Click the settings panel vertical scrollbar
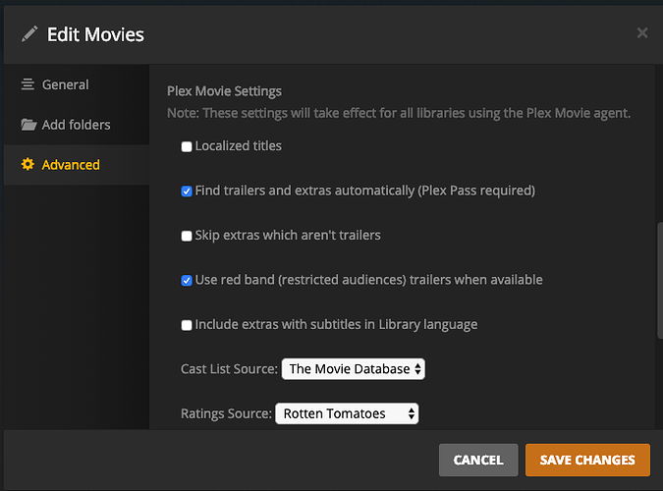663x491 pixels. click(660, 281)
